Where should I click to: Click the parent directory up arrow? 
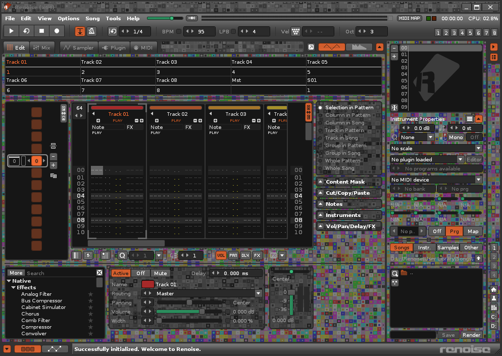[x=478, y=258]
